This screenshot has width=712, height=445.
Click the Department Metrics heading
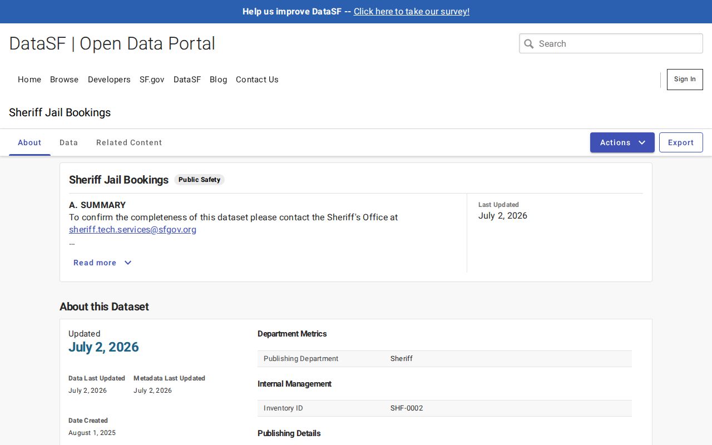pos(292,334)
